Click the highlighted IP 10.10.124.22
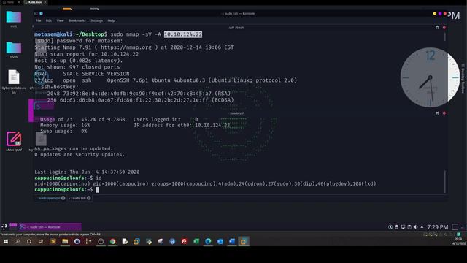 click(183, 34)
